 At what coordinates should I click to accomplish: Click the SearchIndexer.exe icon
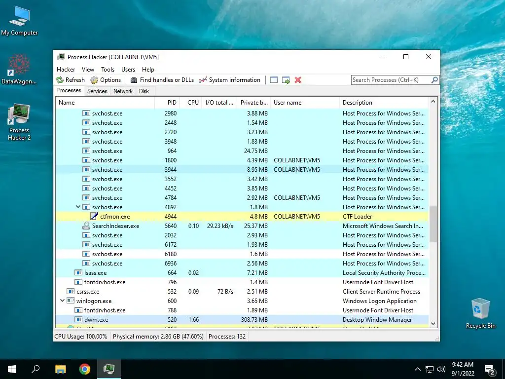86,226
